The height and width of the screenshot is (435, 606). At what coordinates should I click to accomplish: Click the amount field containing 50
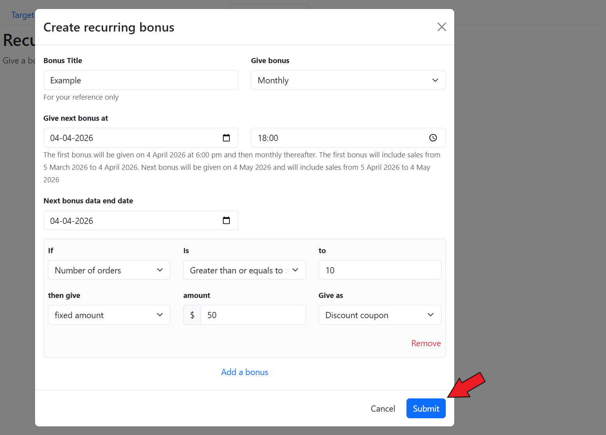pos(253,315)
